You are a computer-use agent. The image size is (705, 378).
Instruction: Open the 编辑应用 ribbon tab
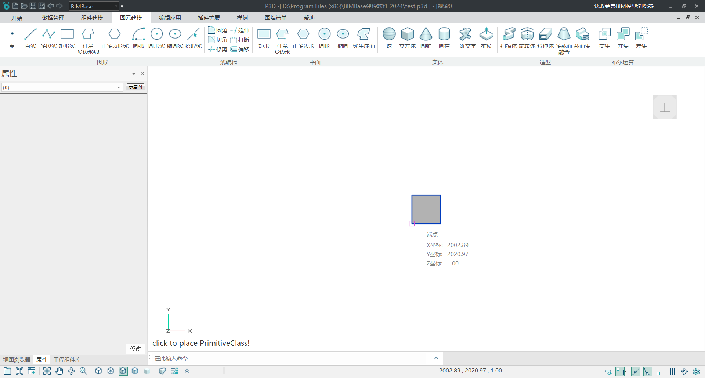click(x=170, y=18)
